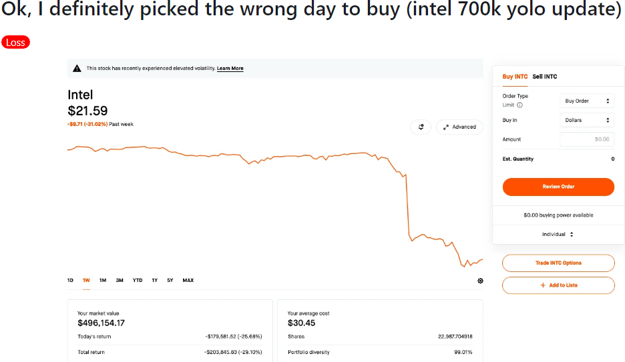Switch chart to 1M range
Screen dimensions: 625x362
(x=103, y=281)
